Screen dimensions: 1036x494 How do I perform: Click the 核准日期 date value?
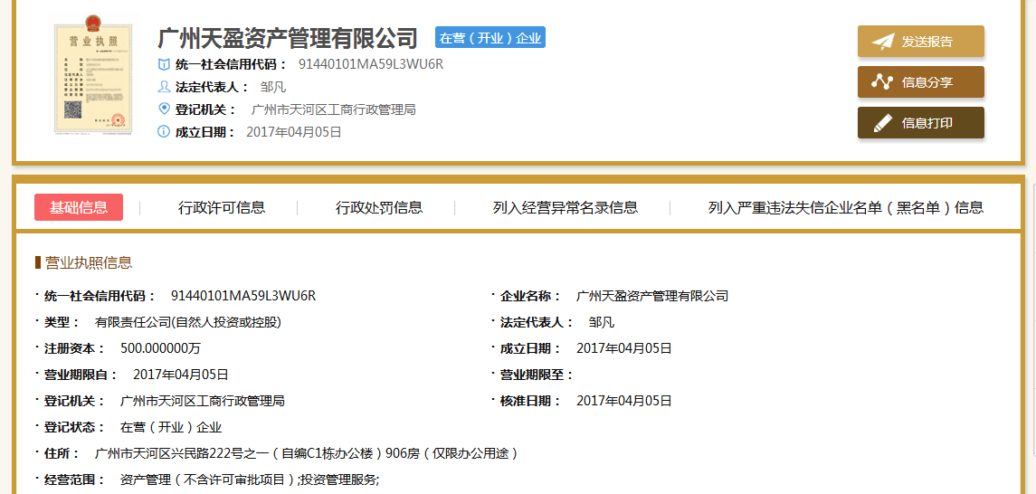(624, 401)
